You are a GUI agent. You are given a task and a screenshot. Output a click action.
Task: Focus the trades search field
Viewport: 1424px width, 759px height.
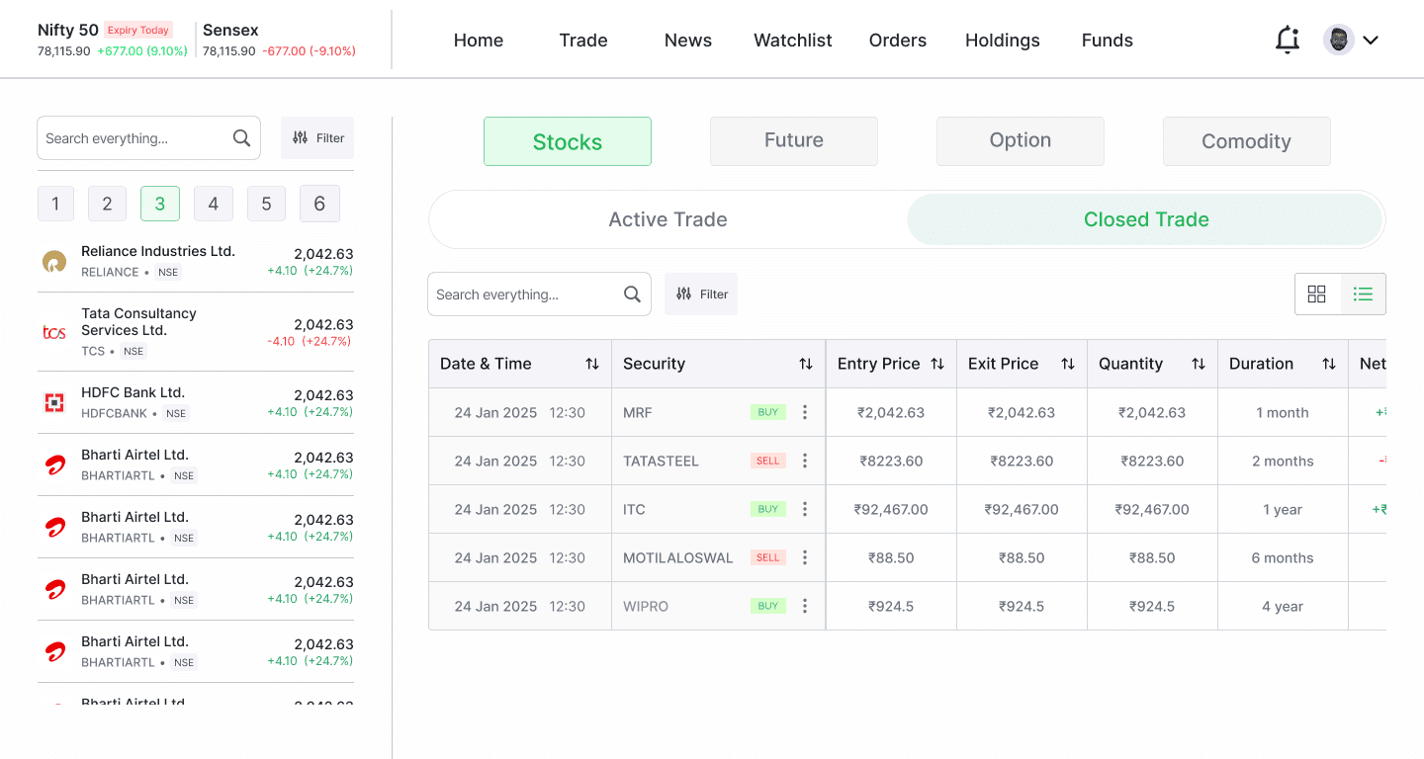[x=539, y=295]
